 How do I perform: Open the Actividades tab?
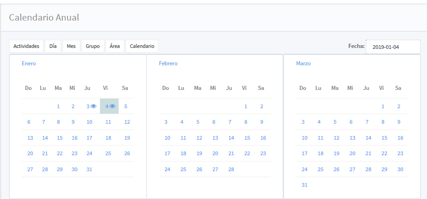[26, 46]
